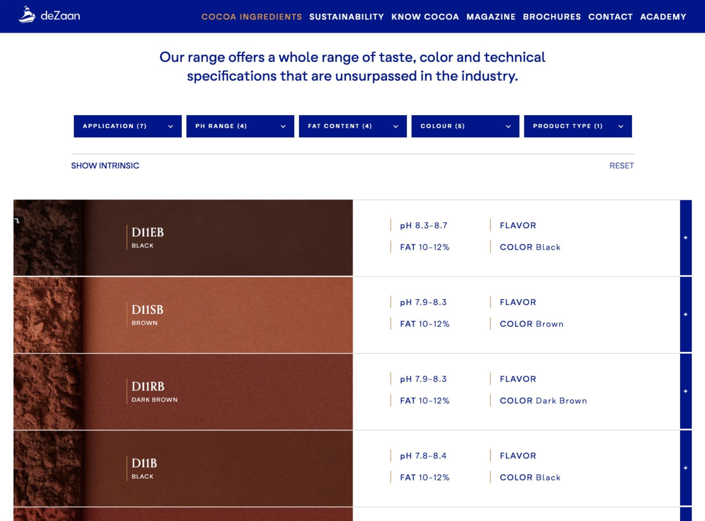Click the D11RB dark brown powder thumbnail
Viewport: 705px width, 521px height.
[47, 392]
